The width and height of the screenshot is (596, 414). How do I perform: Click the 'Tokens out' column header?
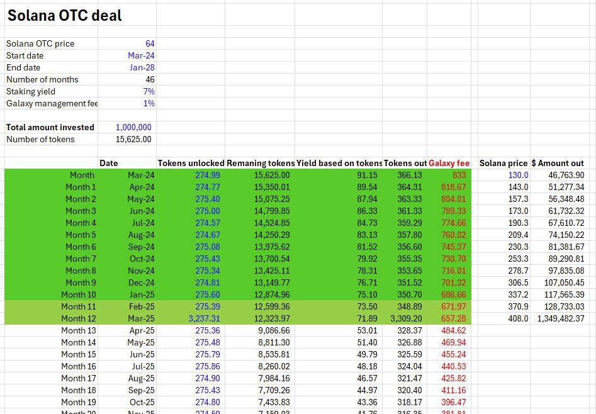[405, 163]
